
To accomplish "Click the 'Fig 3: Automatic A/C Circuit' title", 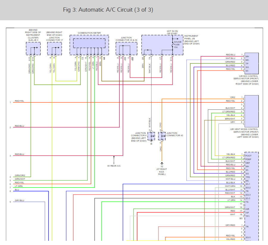I will pyautogui.click(x=108, y=10).
